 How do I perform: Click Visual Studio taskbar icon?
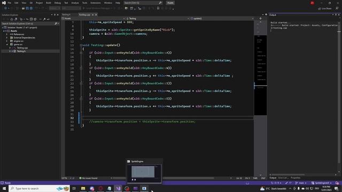pos(118,188)
